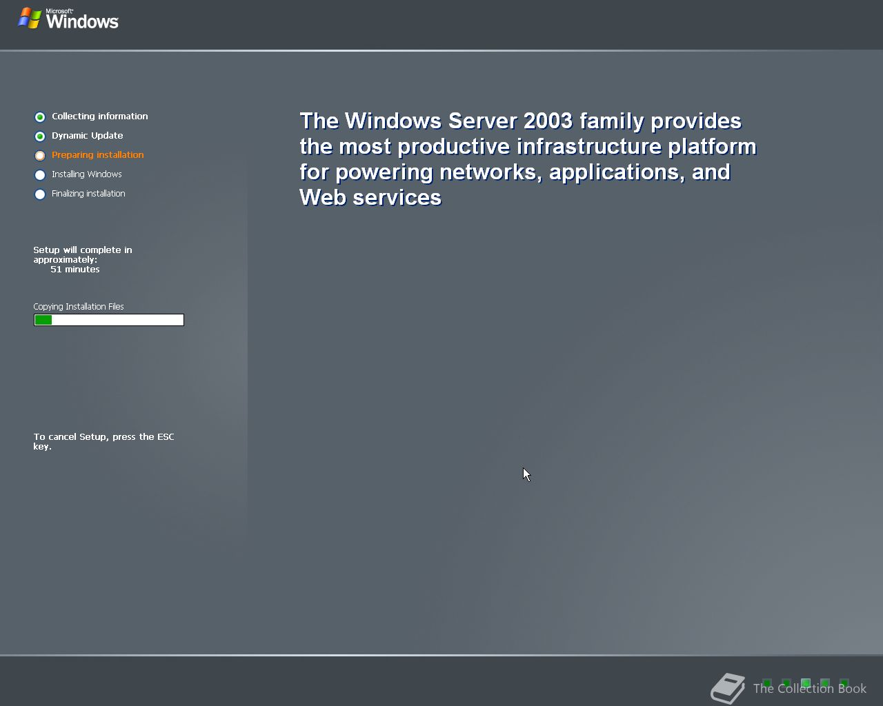Click the "To cancel Setup, press the ESC key" text
The height and width of the screenshot is (706, 883).
pyautogui.click(x=103, y=441)
